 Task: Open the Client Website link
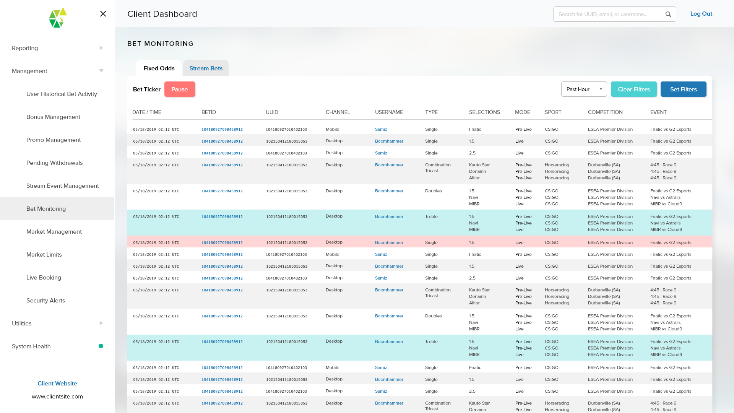57,383
